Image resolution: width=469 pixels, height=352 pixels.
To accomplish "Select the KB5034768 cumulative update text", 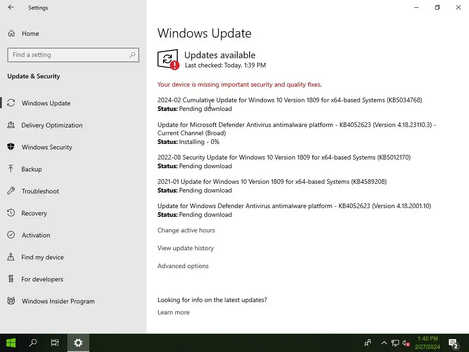I will (x=289, y=100).
